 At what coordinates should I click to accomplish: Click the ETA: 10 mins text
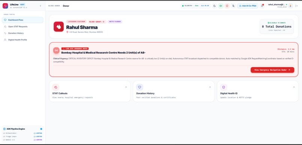click(288, 52)
